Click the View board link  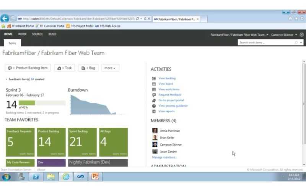[x=166, y=84]
